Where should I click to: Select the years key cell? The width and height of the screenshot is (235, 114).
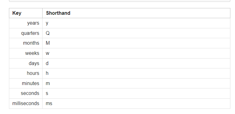point(26,23)
